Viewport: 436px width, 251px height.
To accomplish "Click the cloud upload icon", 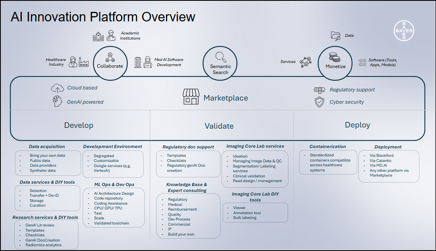I will coord(58,88).
